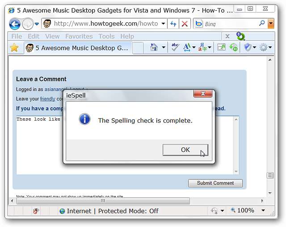Open the search provider dropdown arrow
Viewport: 286px width, 227px height.
coord(271,24)
